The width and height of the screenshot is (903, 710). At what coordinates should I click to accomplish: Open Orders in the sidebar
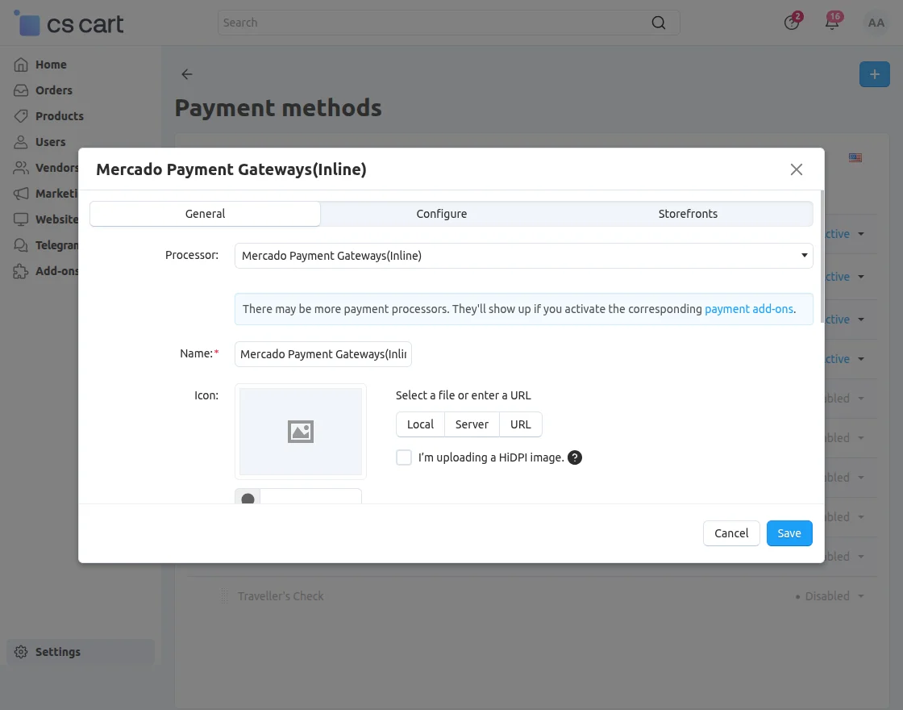(53, 90)
